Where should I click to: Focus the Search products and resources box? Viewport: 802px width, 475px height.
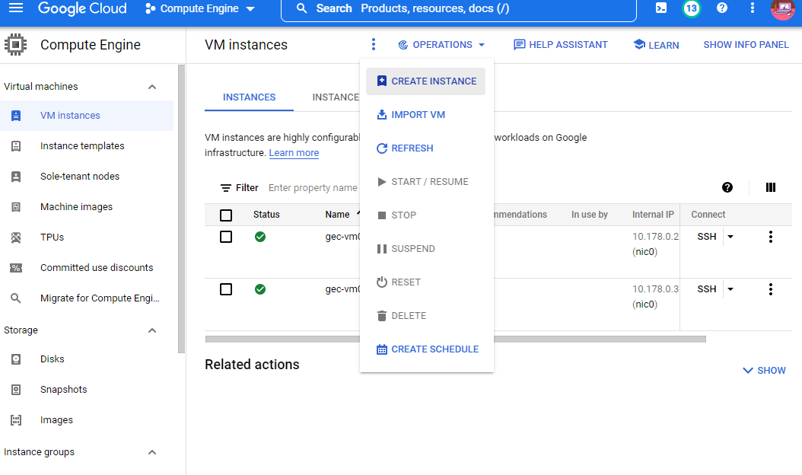point(458,8)
